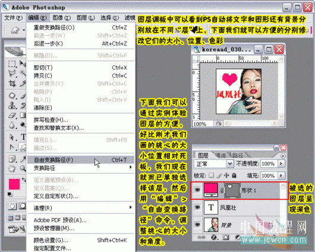
Task: Choose 后退一步(K) menu item
Action: point(81,43)
